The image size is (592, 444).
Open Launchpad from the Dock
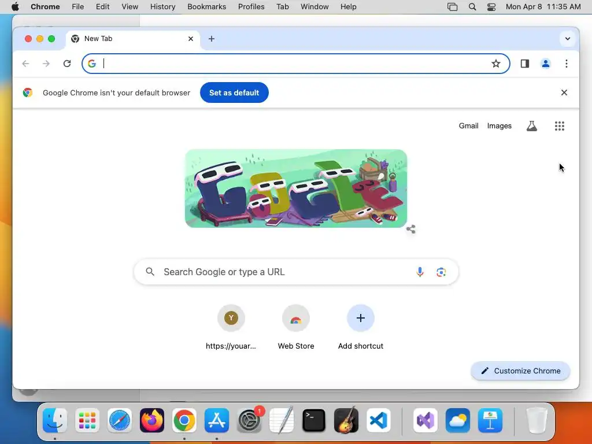87,420
